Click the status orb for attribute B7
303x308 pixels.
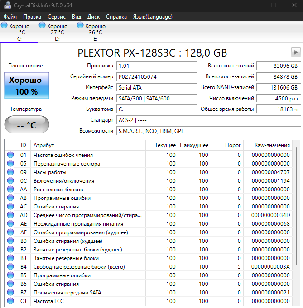10,292
